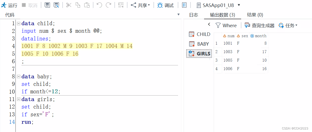The height and width of the screenshot is (132, 312).
Task: Select row number 1 in data table
Action: coord(216,43)
